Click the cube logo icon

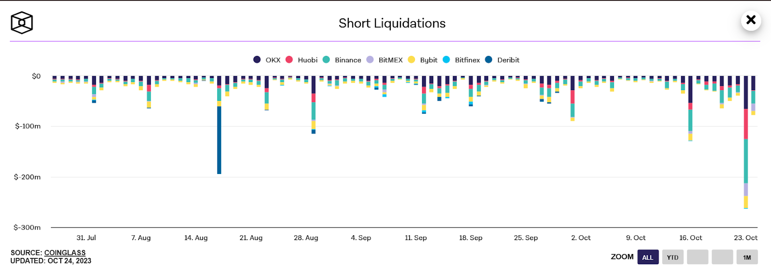click(x=22, y=23)
